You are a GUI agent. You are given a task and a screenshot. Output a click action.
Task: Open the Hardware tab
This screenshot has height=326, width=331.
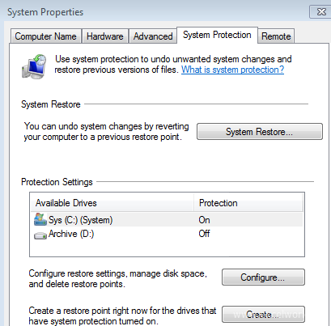coord(105,36)
